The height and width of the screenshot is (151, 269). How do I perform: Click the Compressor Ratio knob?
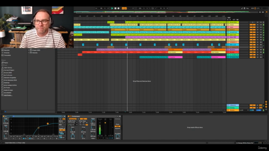pyautogui.click(x=93, y=121)
